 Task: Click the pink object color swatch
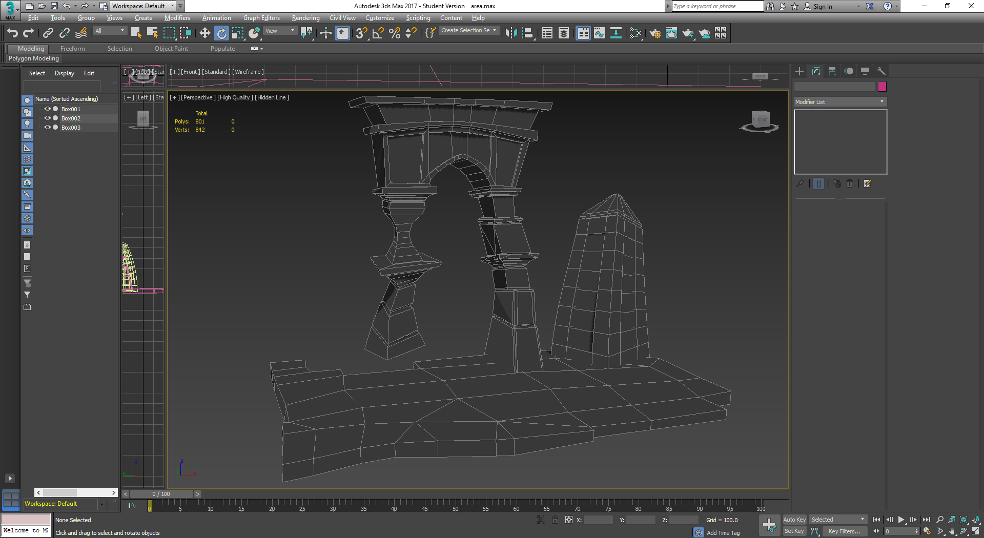click(882, 87)
